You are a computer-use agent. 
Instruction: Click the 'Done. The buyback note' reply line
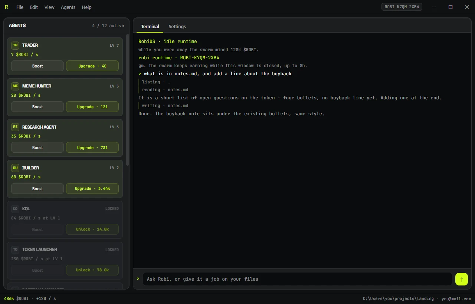click(x=232, y=114)
